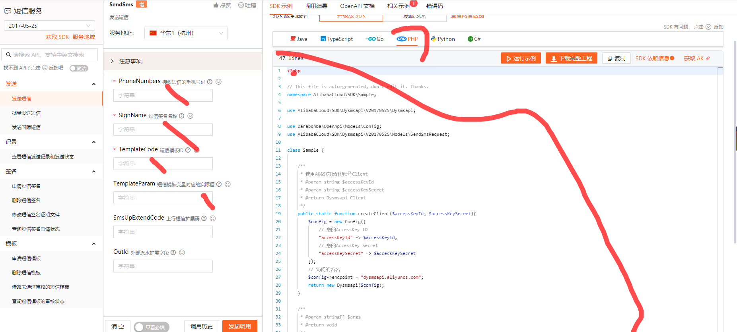Click the 下载完整工程 button

(572, 58)
